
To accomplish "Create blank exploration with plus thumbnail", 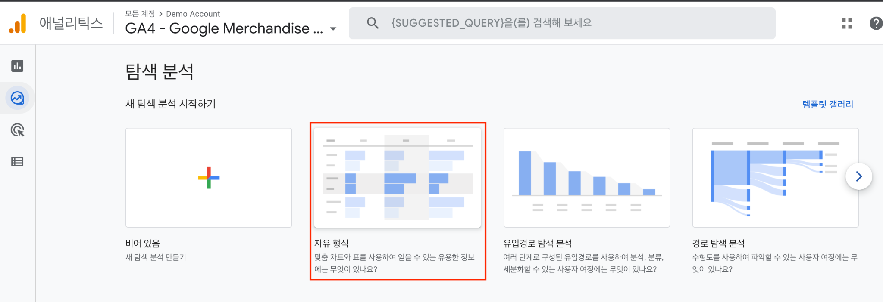I will pos(209,177).
